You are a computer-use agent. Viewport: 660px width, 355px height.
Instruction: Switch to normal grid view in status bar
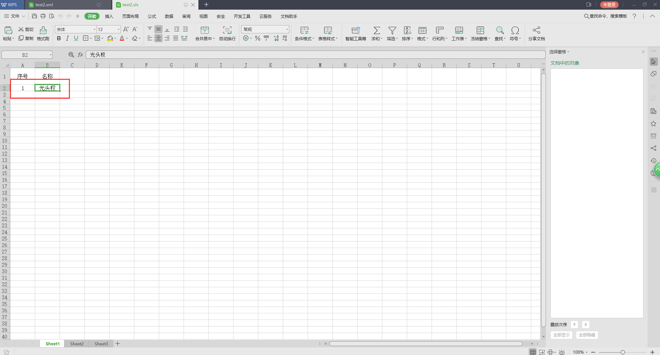click(533, 352)
